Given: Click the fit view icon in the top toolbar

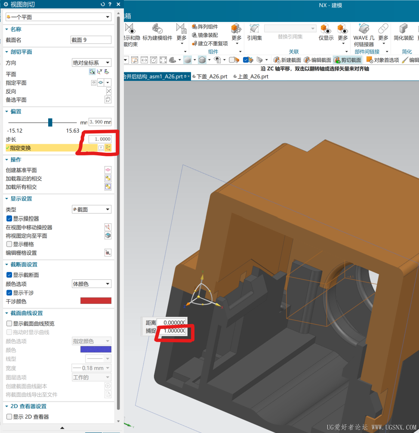Looking at the screenshot, I should pyautogui.click(x=163, y=60).
